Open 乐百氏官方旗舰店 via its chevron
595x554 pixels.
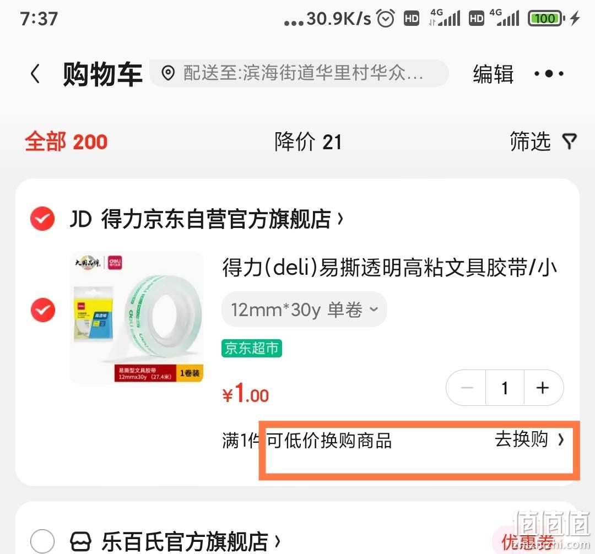pos(277,541)
